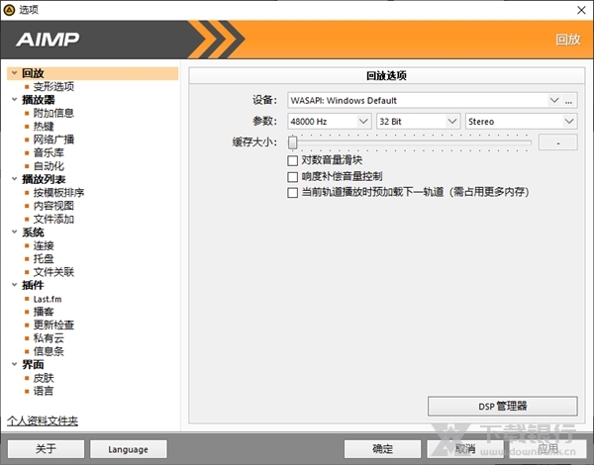Select the 系统 category heading

point(33,232)
